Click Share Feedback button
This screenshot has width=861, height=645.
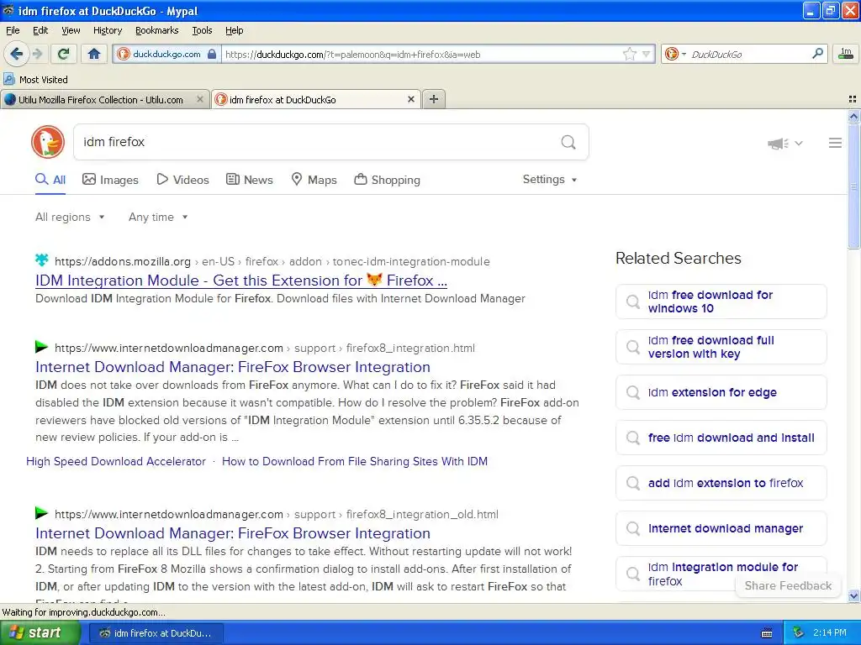[788, 585]
